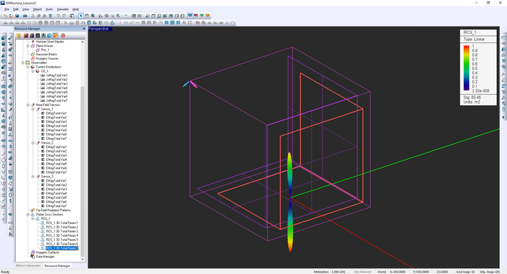Viewport: 507px width, 274px height.
Task: Click the Redo arrow icon
Action: pyautogui.click(x=65, y=16)
